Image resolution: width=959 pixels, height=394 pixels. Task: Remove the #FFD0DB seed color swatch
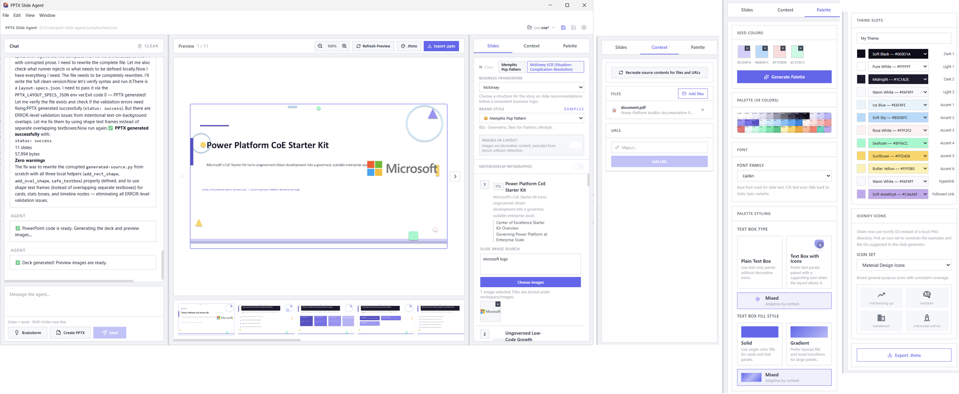point(783,48)
